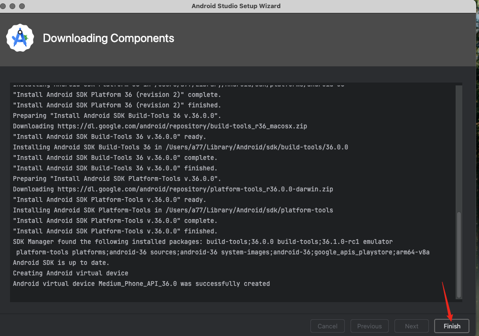Click the 'Android Studio Setup Wizard' window title
This screenshot has width=479, height=336.
tap(236, 6)
